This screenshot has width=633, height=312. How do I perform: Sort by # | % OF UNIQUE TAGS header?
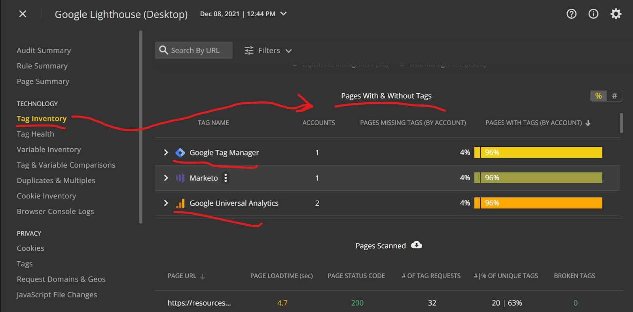(x=506, y=276)
